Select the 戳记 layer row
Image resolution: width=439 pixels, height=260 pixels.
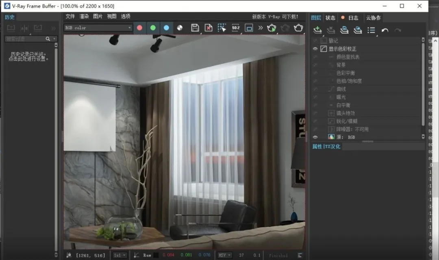tap(366, 41)
